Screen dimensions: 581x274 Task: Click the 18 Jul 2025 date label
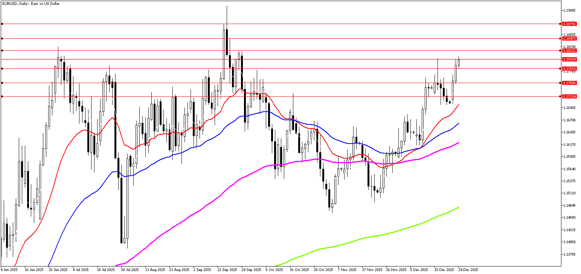106,270
